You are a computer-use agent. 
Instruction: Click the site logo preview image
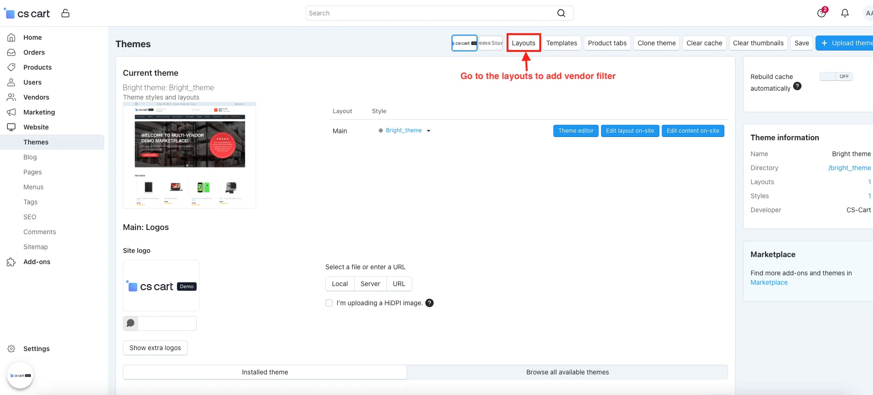tap(161, 286)
